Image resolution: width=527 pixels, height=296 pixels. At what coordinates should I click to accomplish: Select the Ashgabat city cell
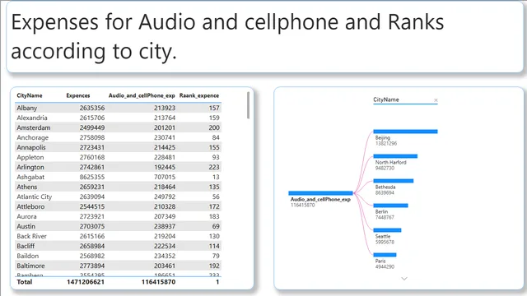point(30,178)
